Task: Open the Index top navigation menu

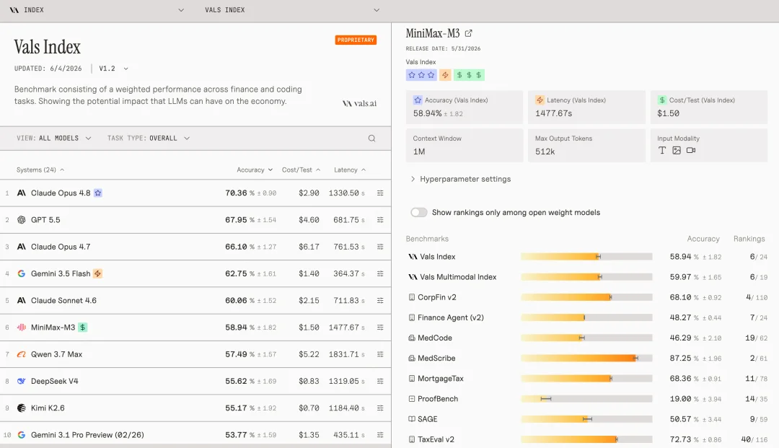Action: click(97, 10)
